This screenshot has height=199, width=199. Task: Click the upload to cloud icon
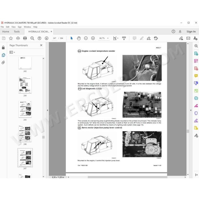[x=18, y=38]
